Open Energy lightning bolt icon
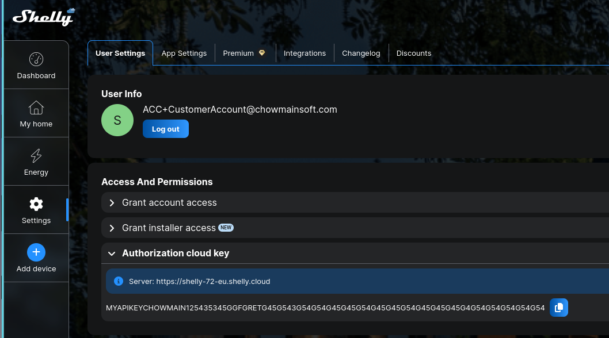The image size is (609, 338). [36, 156]
